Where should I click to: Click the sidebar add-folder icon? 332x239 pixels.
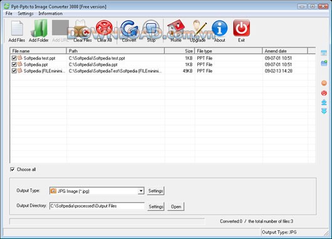[324, 63]
